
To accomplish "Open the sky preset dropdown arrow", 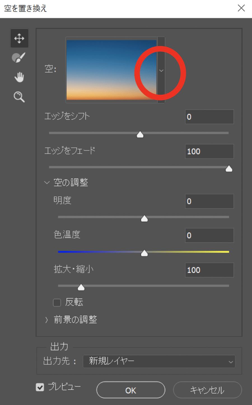I will pyautogui.click(x=161, y=70).
